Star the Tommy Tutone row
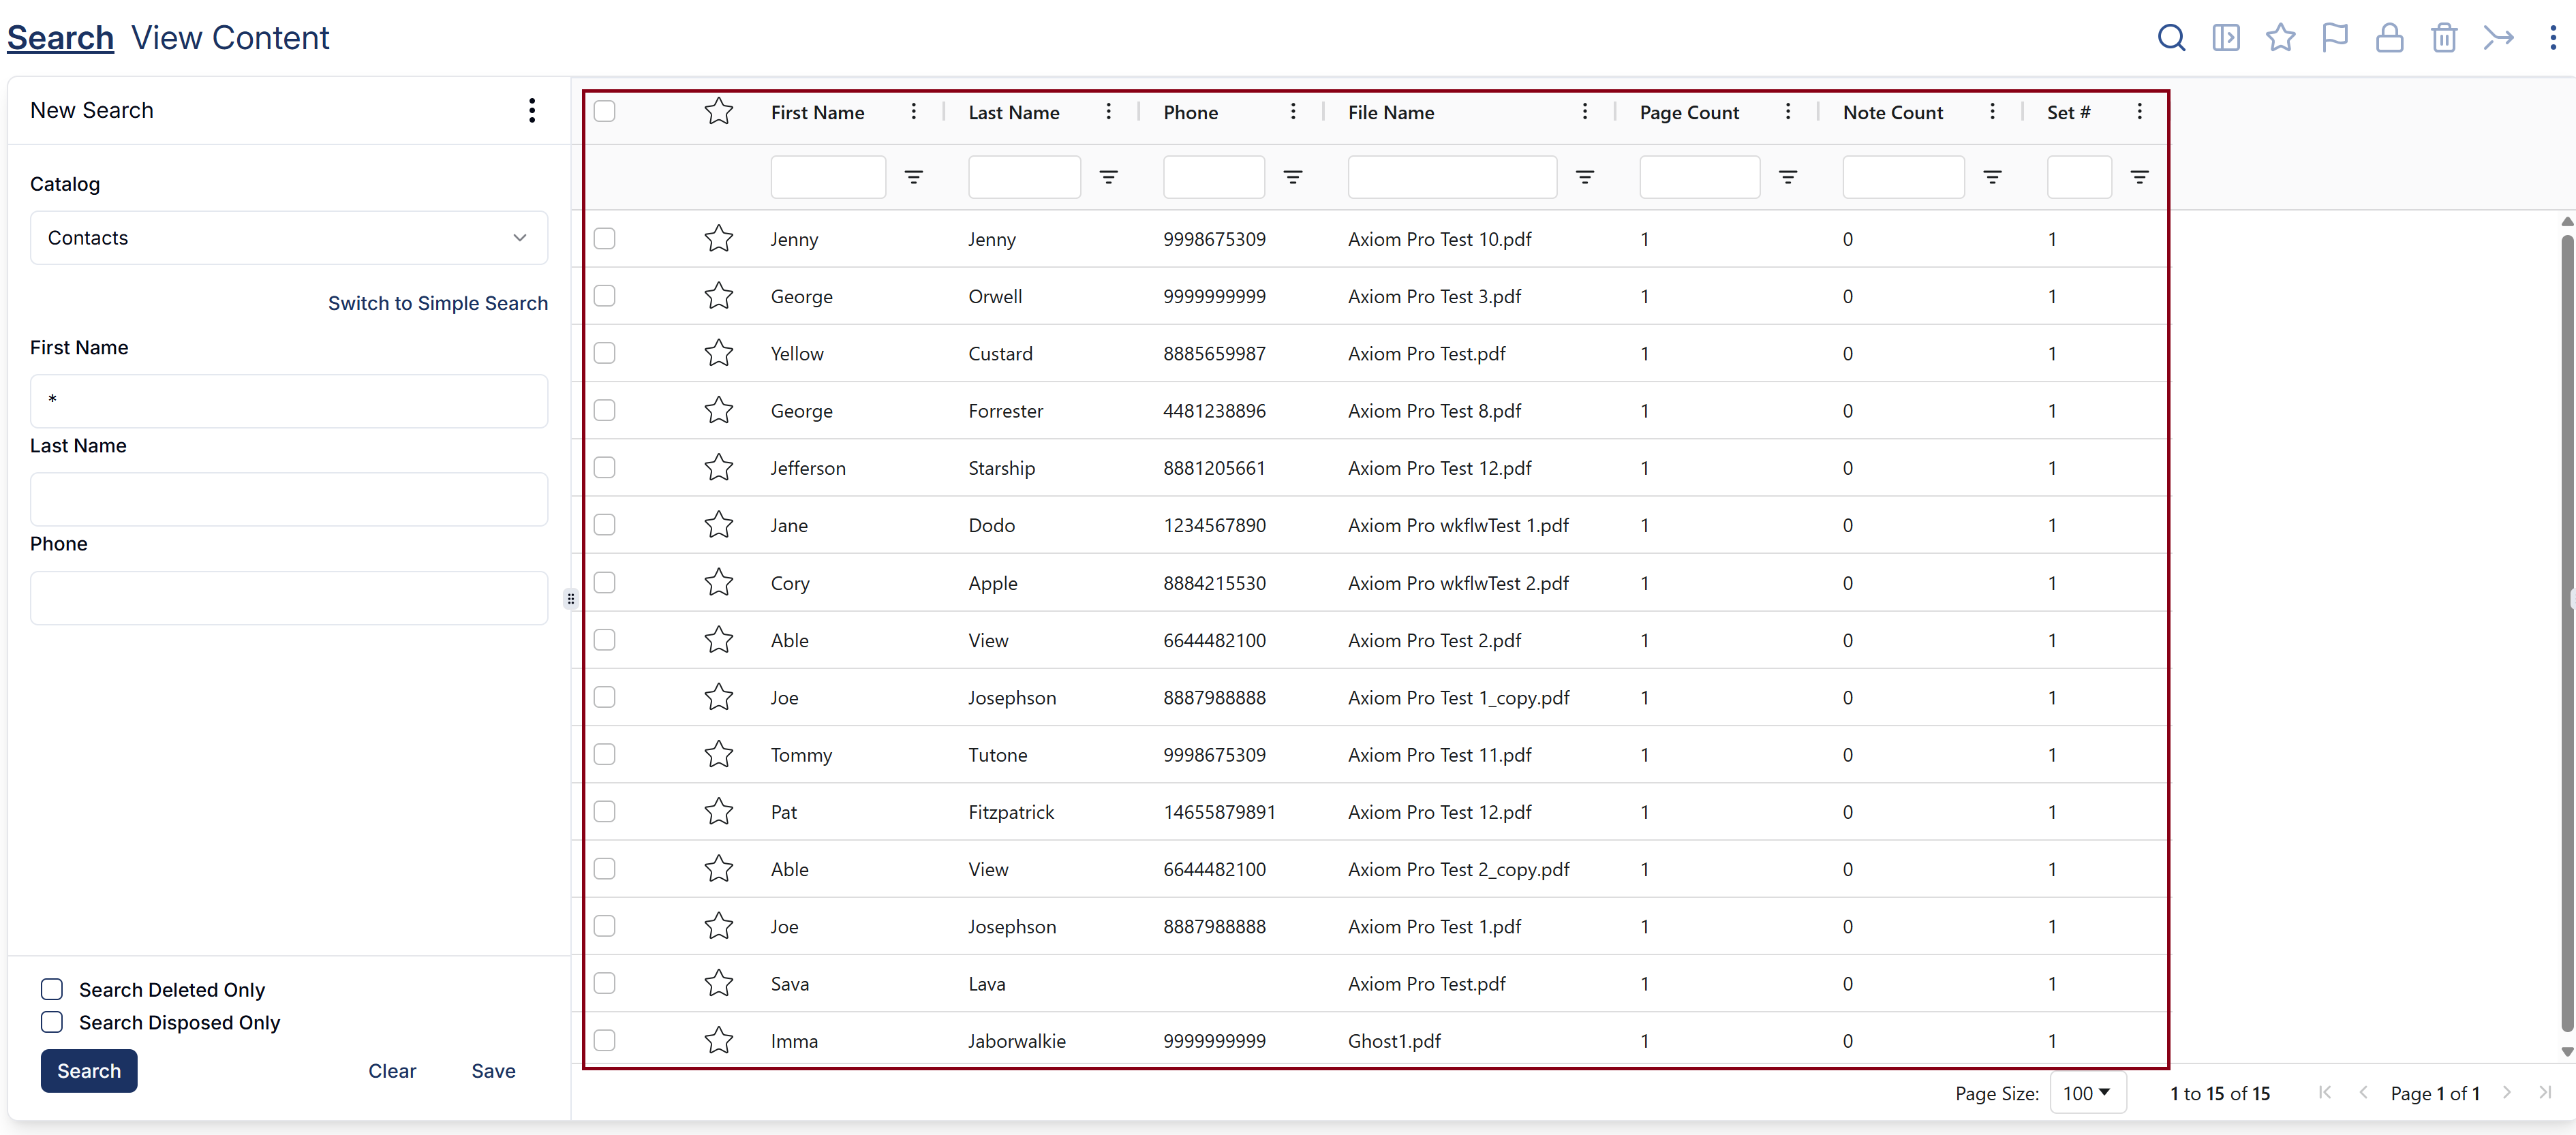This screenshot has width=2576, height=1135. click(x=719, y=754)
